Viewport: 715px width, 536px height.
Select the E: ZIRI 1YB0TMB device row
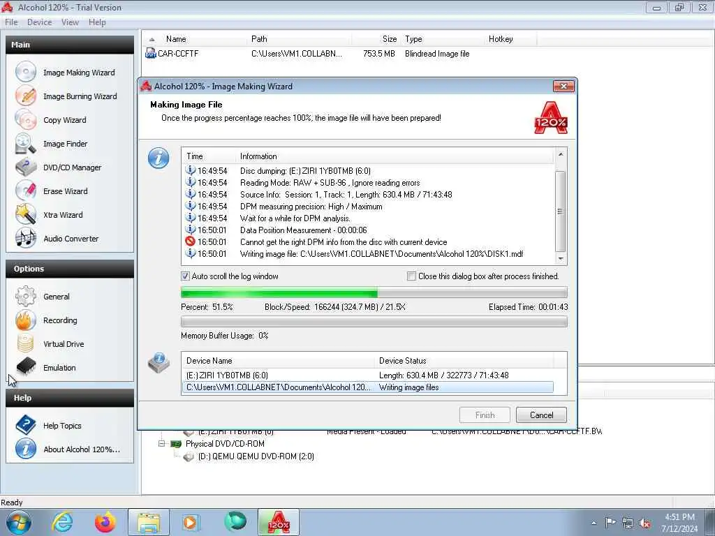[367, 375]
